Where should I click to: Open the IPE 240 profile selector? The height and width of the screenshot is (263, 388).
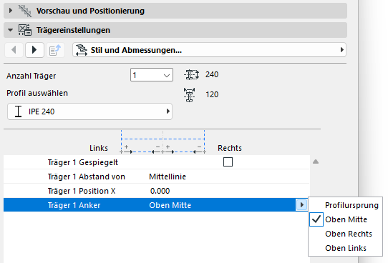(89, 111)
